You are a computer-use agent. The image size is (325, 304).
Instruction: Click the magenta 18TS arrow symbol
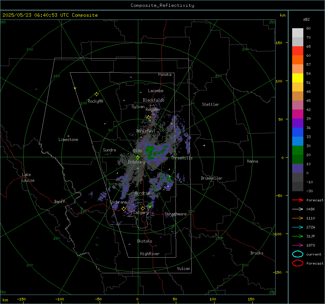click(298, 245)
